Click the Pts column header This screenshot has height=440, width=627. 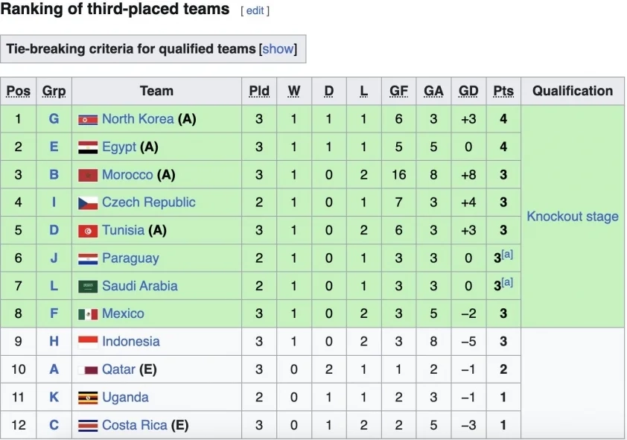(x=503, y=92)
